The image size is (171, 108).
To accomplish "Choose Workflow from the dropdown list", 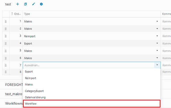I will point(92,104).
